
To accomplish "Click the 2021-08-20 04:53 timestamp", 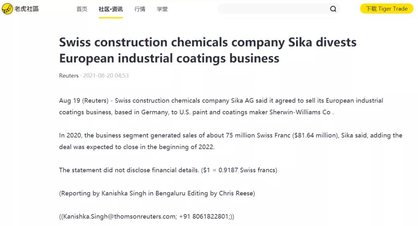I will tap(106, 76).
